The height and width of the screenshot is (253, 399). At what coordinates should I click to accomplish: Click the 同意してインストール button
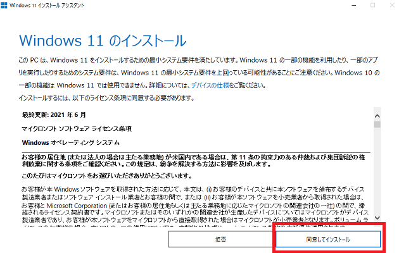[x=328, y=239]
